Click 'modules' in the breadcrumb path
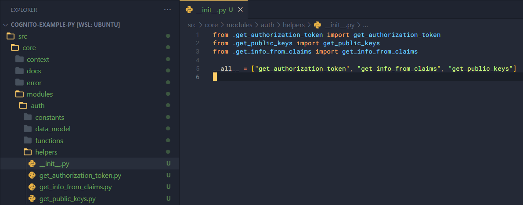Viewport: 523px width, 205px height. click(x=239, y=25)
